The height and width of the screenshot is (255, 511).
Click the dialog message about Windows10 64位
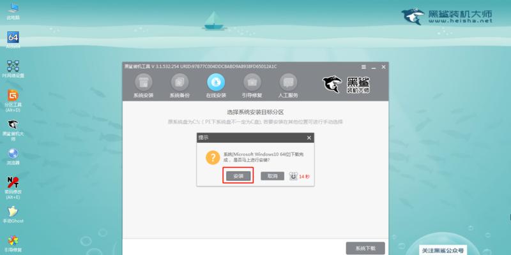(264, 157)
